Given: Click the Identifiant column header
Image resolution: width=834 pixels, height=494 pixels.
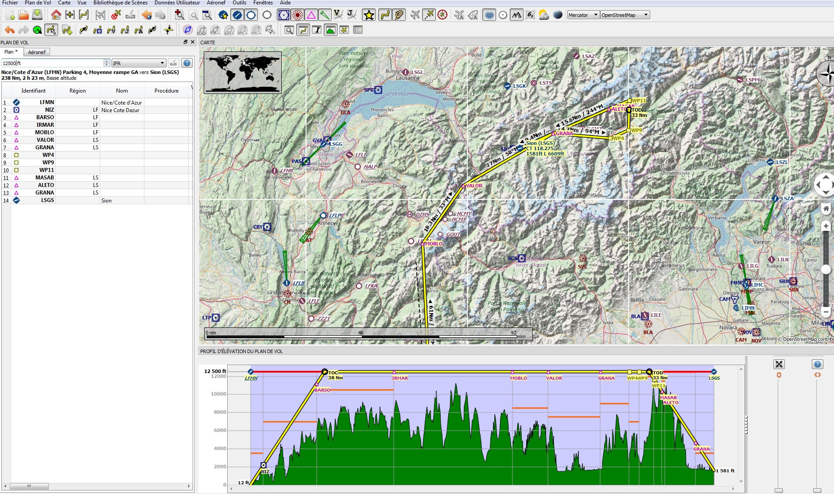Looking at the screenshot, I should click(x=33, y=90).
